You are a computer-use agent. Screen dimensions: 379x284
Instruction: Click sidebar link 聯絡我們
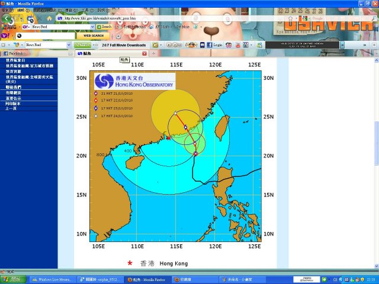pos(13,87)
